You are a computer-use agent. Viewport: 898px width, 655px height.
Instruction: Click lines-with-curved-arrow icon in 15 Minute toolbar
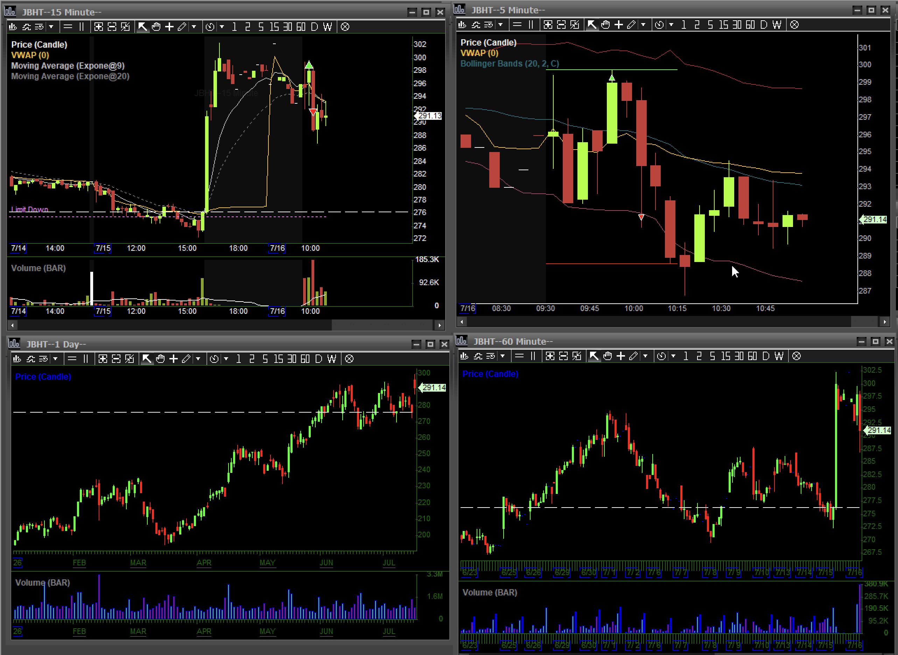pos(39,27)
